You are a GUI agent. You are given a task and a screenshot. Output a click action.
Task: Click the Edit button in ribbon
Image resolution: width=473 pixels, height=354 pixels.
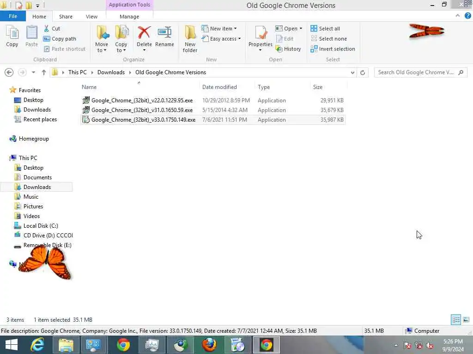click(285, 39)
